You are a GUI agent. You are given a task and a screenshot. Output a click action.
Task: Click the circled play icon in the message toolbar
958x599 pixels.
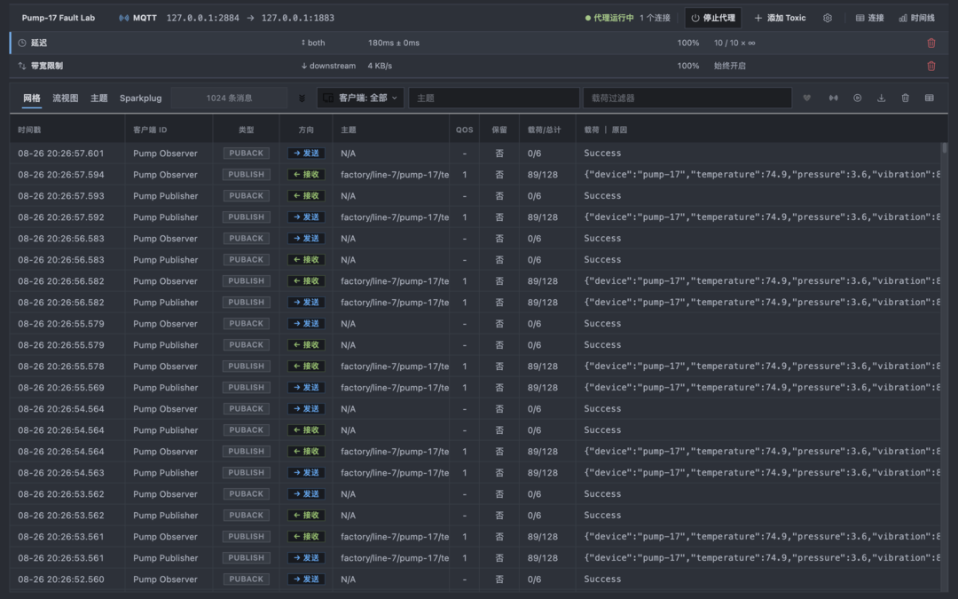(x=857, y=98)
